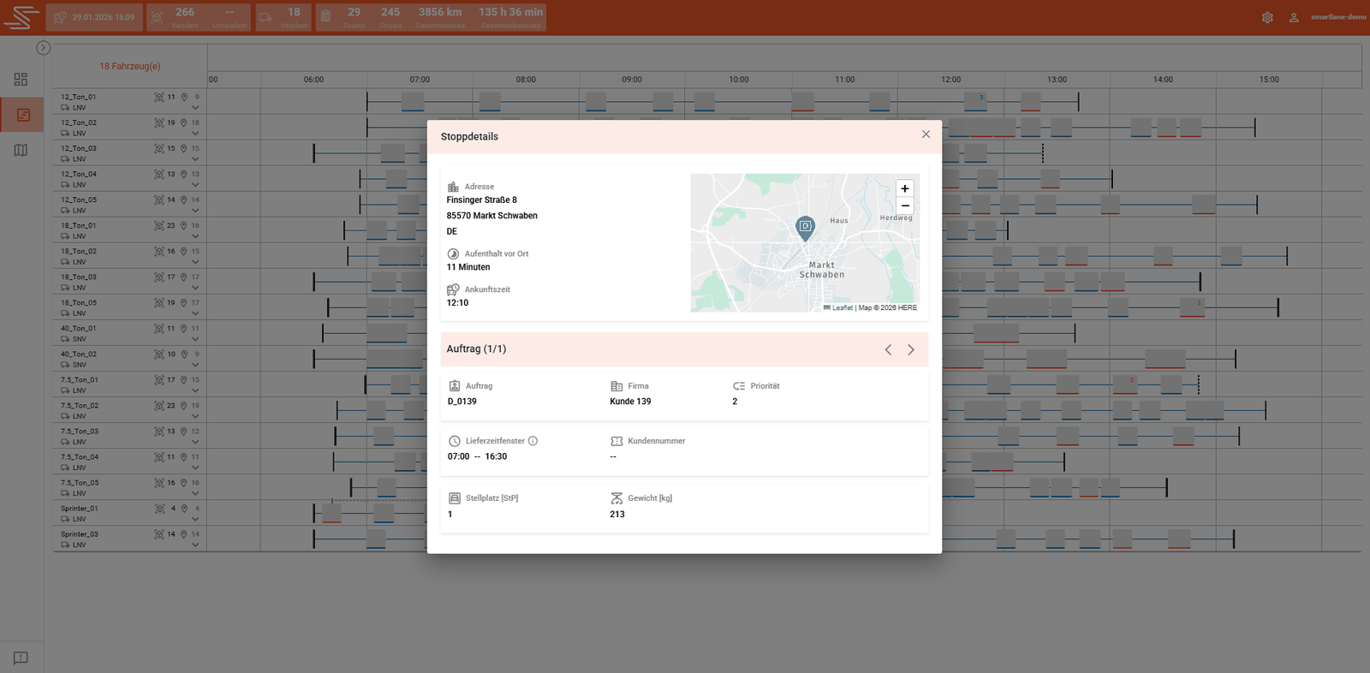Click the Lieferzeitfenster info icon
This screenshot has width=1370, height=673.
click(x=533, y=441)
